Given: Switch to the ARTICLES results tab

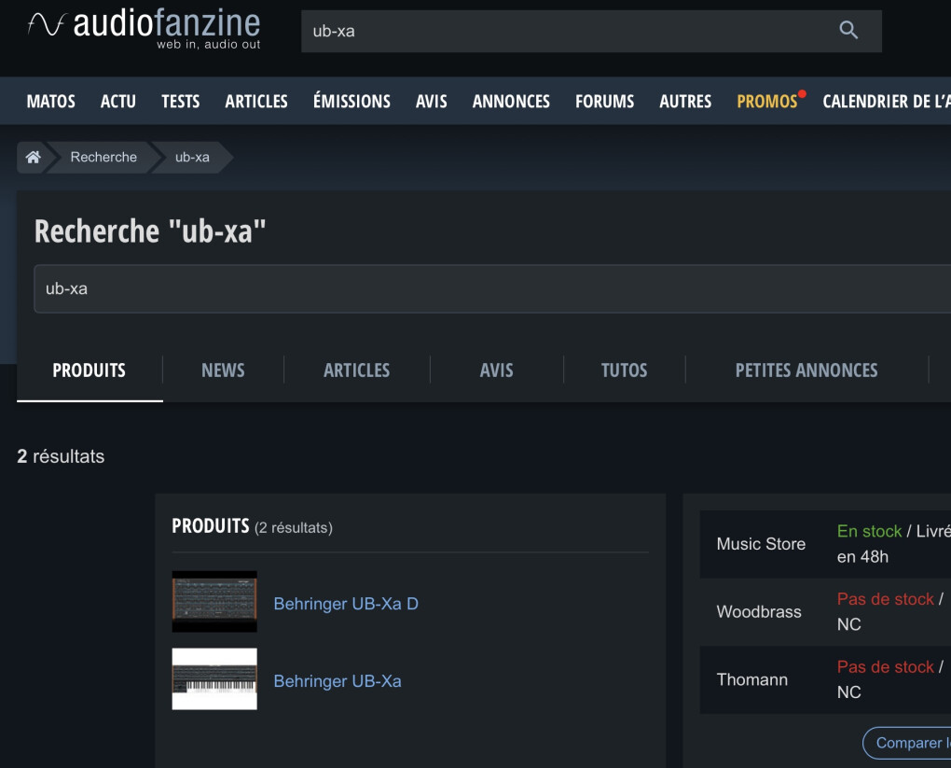Looking at the screenshot, I should tap(356, 370).
